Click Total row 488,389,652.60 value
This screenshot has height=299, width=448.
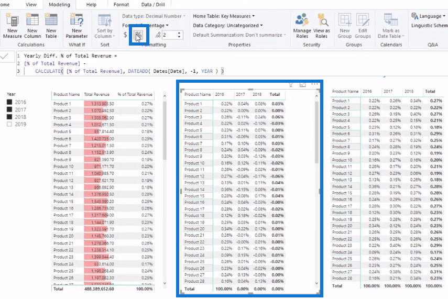pos(99,289)
